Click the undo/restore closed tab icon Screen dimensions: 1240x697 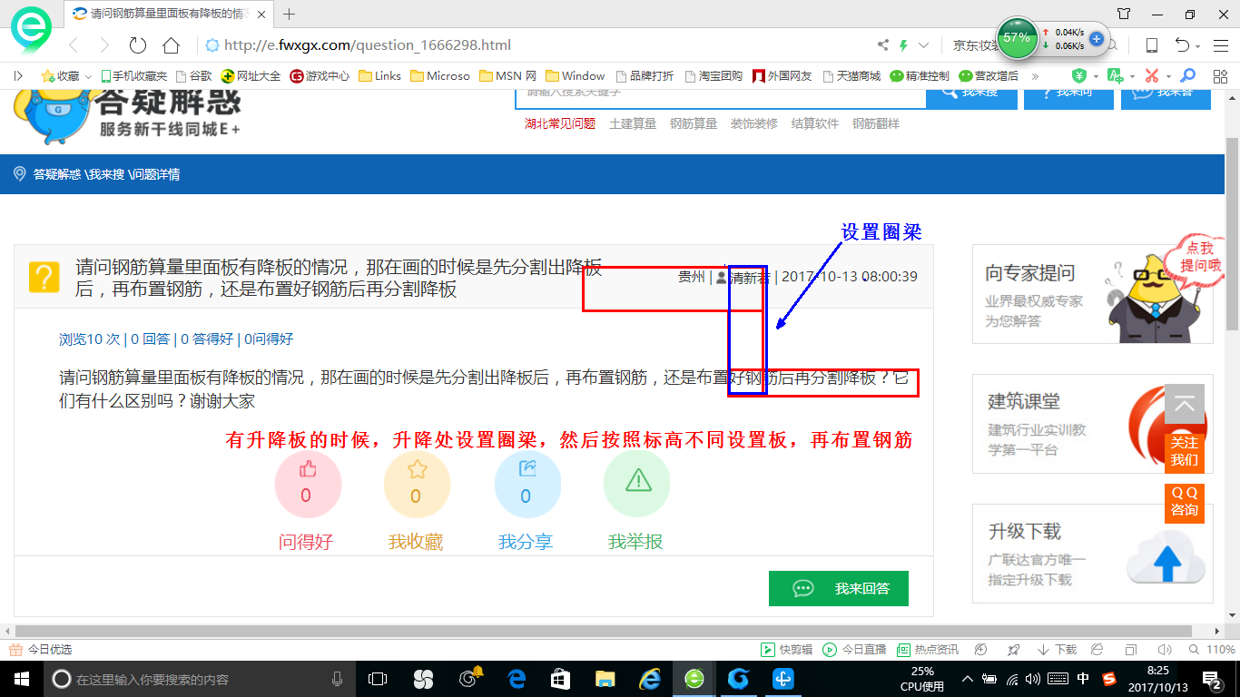pyautogui.click(x=1183, y=45)
